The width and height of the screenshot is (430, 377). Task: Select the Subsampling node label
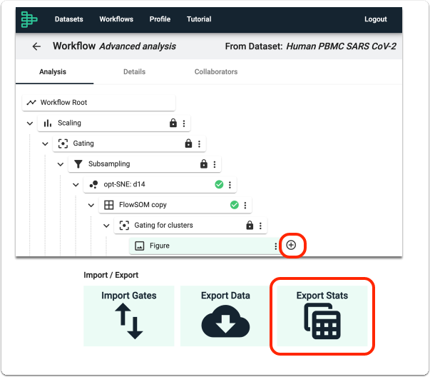[109, 164]
